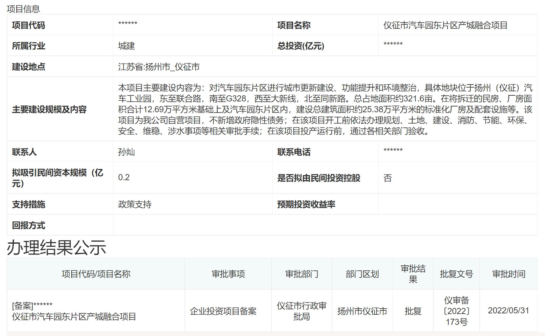Select the 预期投资收益率 label
This screenshot has width=548, height=336.
coord(306,205)
